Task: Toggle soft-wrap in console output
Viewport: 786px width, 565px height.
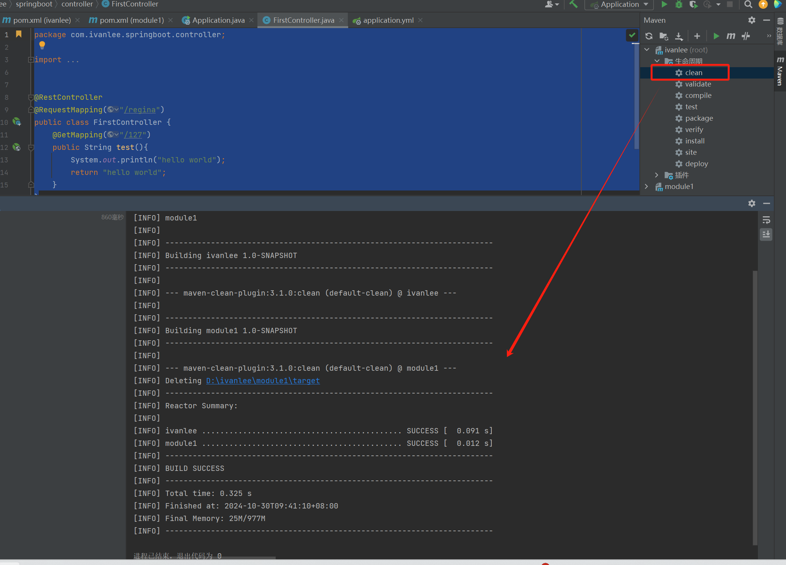Action: click(x=766, y=220)
